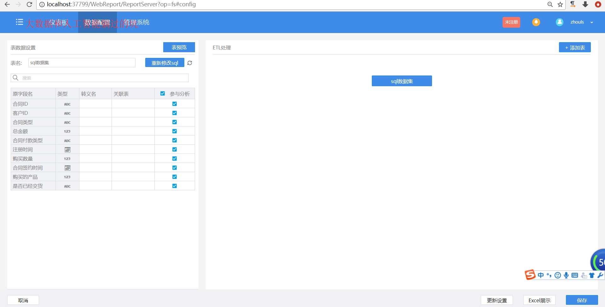Click the calendar type icon for 合同签约时间
Viewport: 605px width, 307px height.
pyautogui.click(x=67, y=168)
